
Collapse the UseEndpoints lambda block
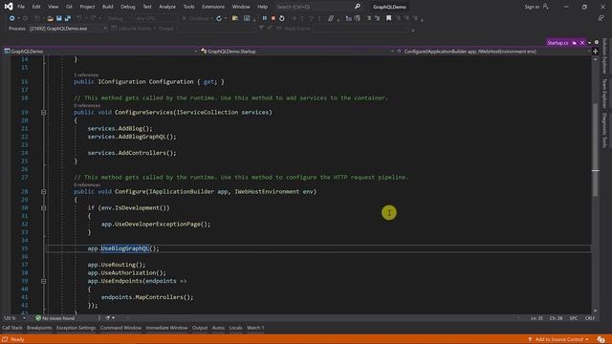click(x=43, y=281)
